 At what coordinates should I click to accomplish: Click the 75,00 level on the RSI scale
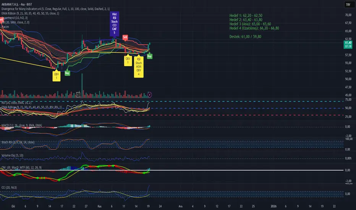348,99
